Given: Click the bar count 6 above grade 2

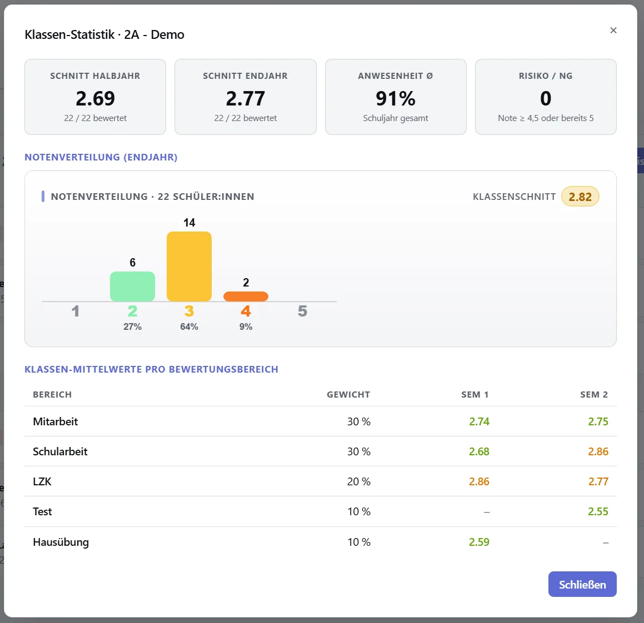Looking at the screenshot, I should [x=132, y=262].
